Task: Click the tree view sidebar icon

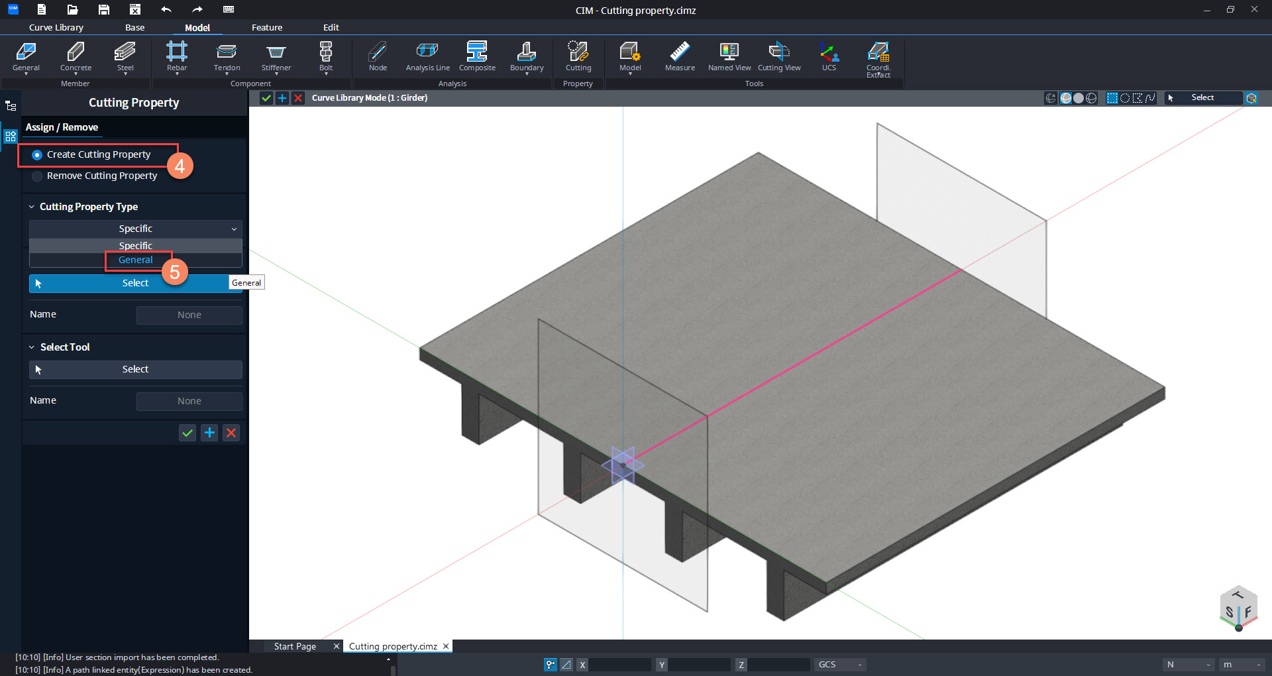Action: coord(11,106)
